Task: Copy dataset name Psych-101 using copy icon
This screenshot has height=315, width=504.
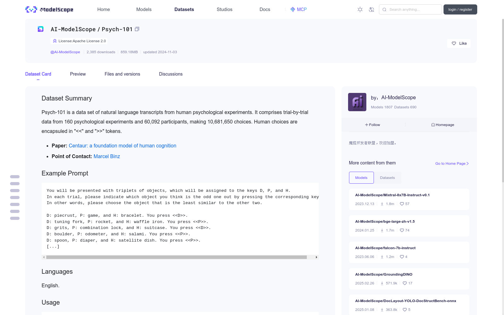Action: pyautogui.click(x=137, y=29)
